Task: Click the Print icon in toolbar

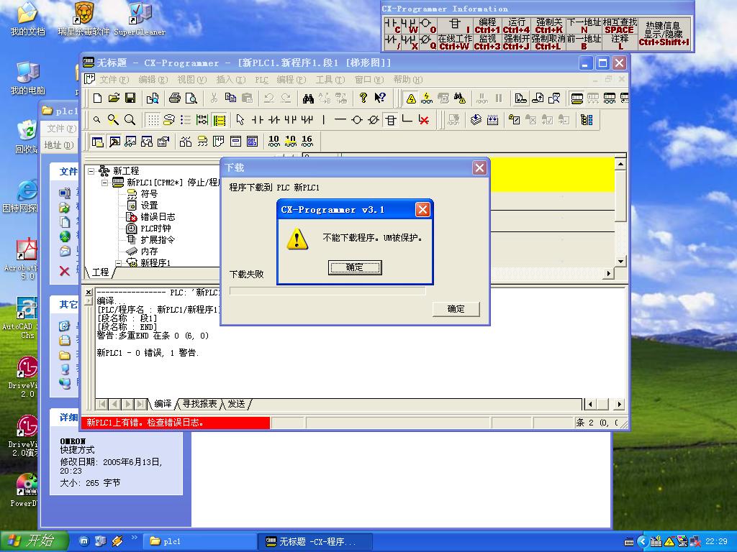Action: point(175,98)
